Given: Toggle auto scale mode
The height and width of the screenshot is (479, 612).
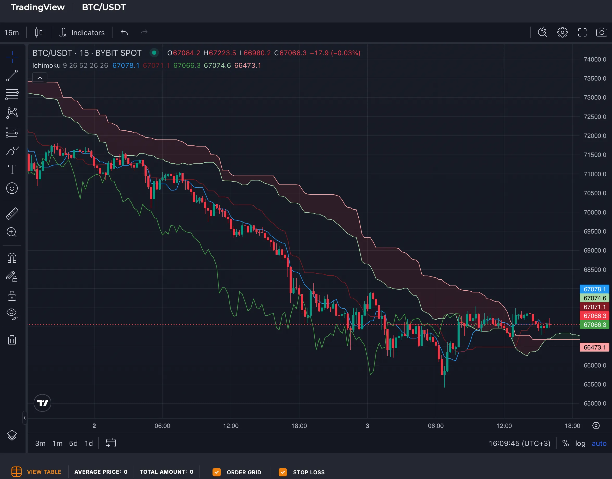Looking at the screenshot, I should coord(599,443).
